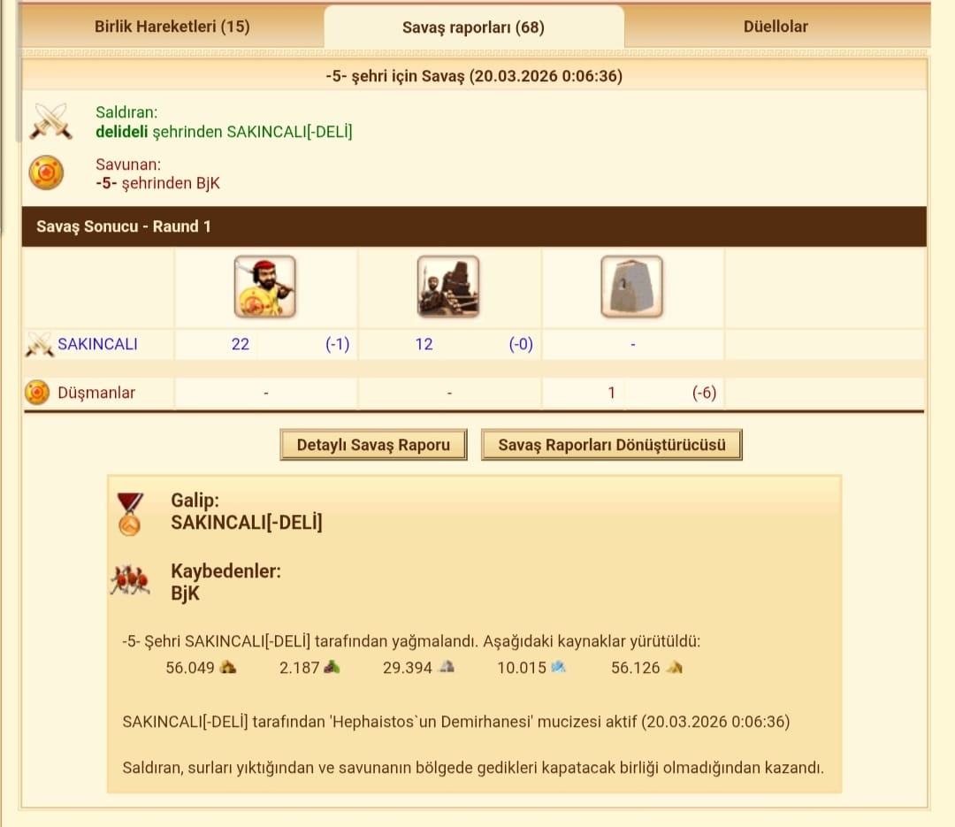The image size is (955, 827).
Task: Click the Saldıran label
Action: [x=126, y=112]
